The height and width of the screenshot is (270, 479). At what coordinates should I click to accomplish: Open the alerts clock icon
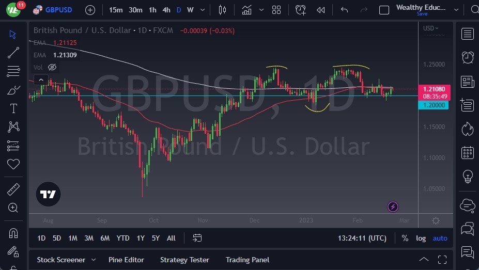point(468,57)
